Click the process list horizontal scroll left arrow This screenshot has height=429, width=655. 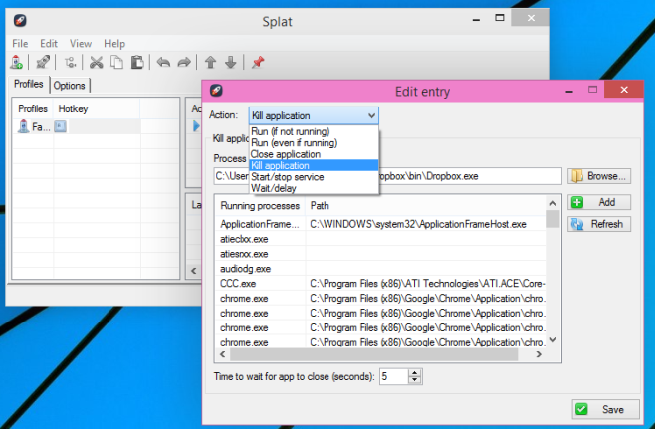coord(223,354)
